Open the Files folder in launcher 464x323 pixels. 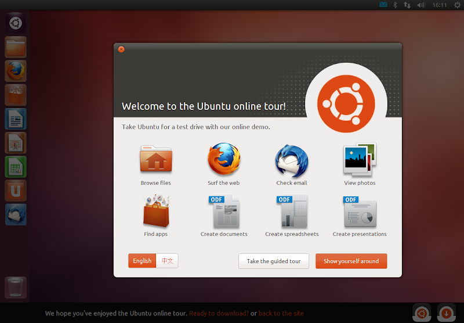click(16, 47)
